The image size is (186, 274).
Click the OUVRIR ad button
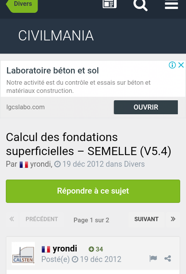click(x=146, y=107)
